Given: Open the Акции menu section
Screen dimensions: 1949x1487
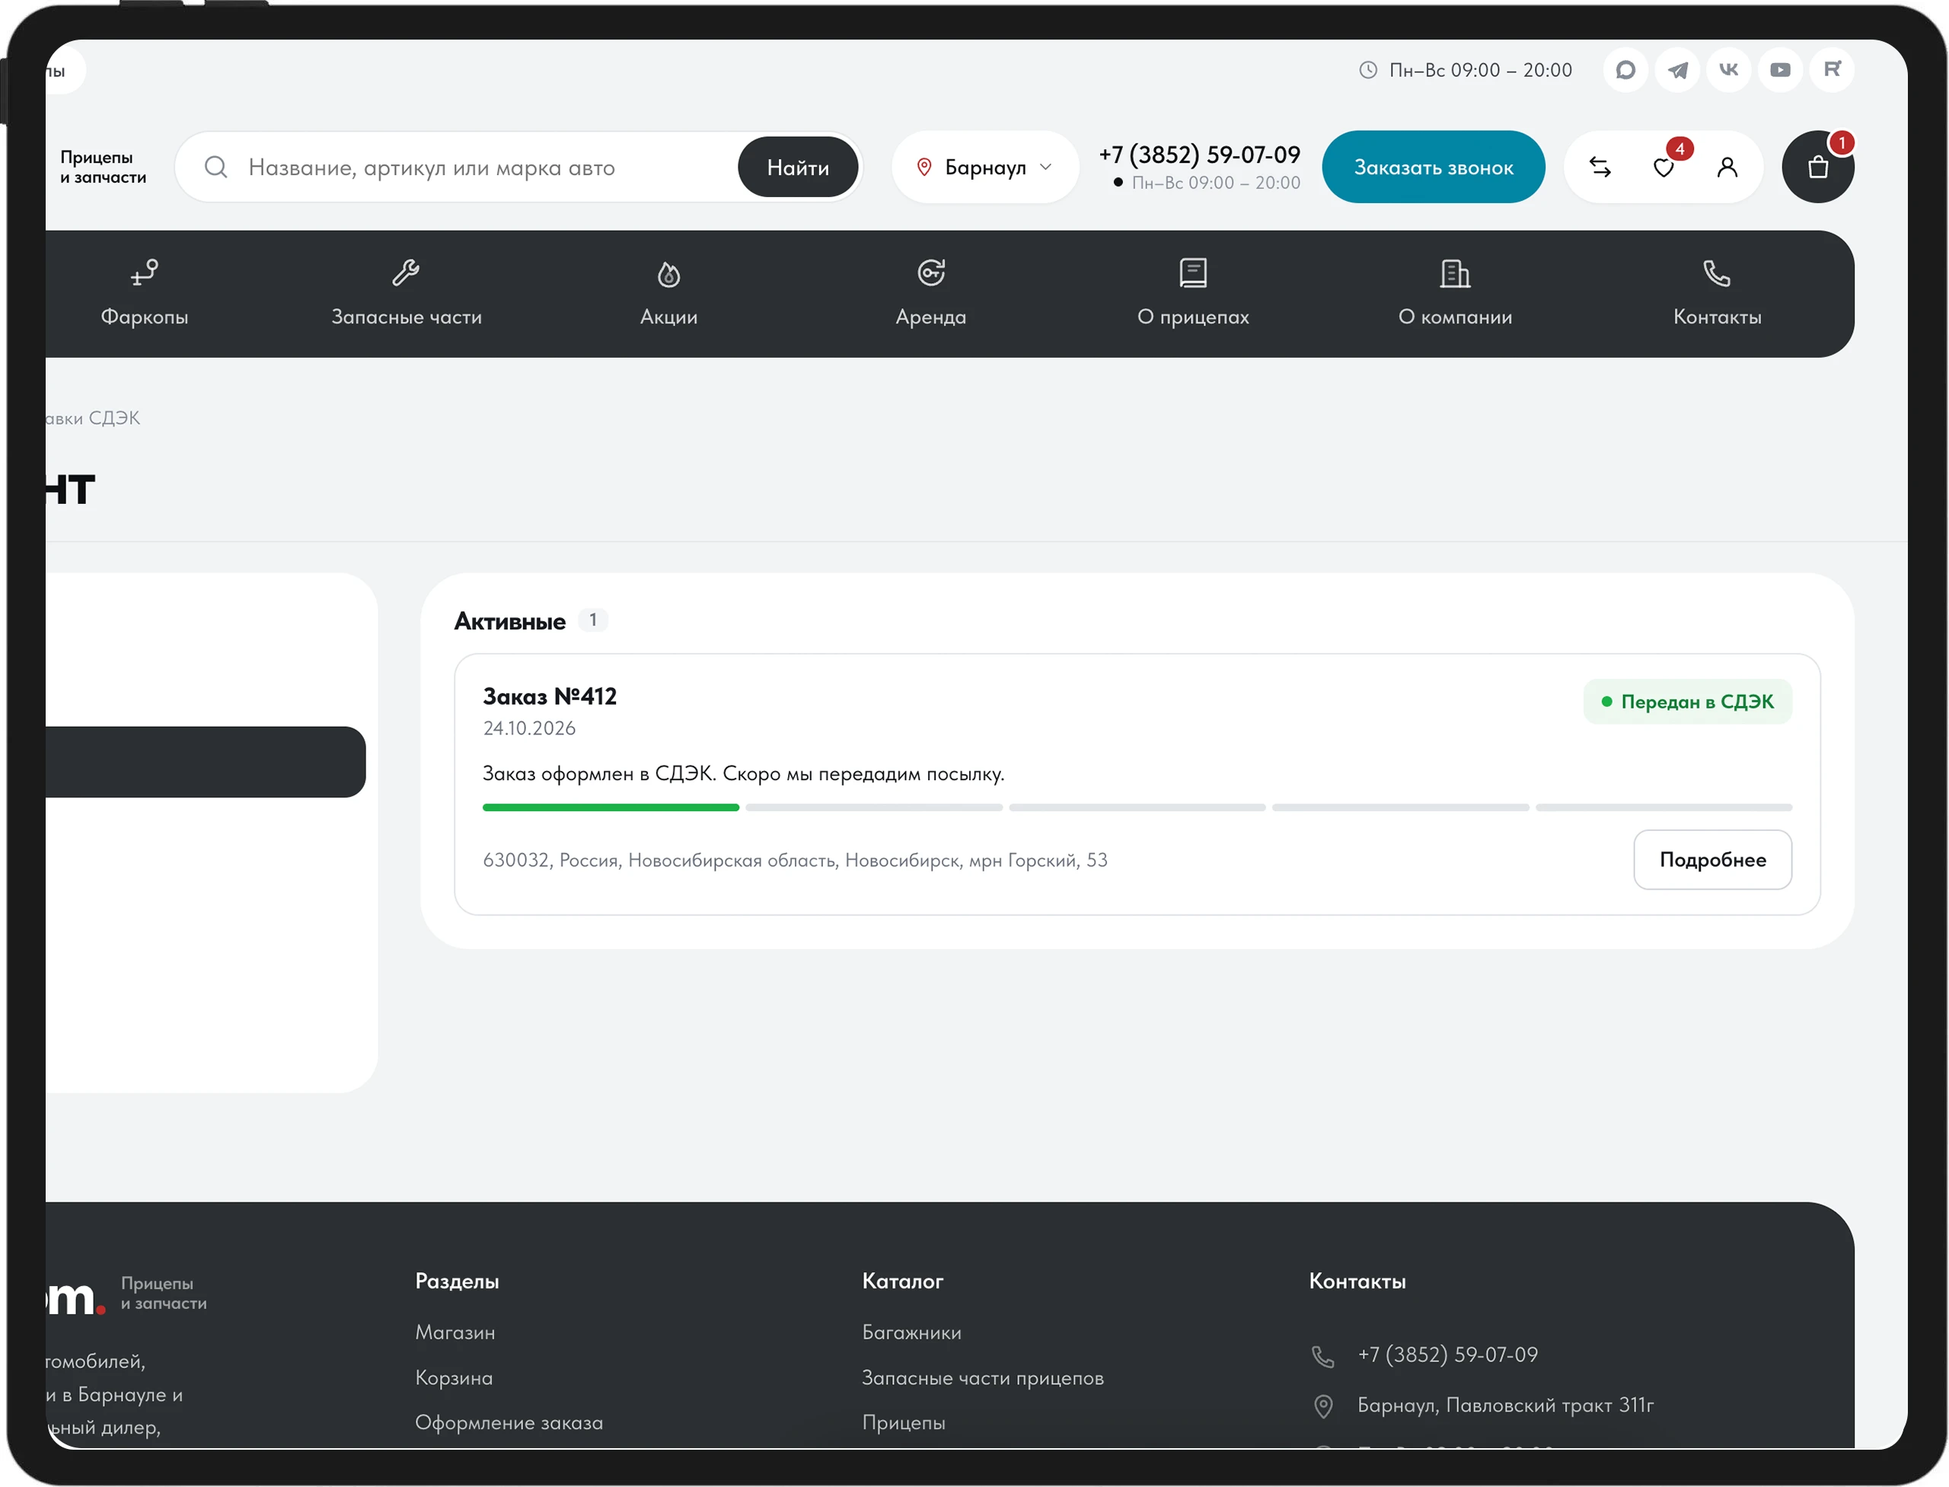Looking at the screenshot, I should tap(668, 294).
